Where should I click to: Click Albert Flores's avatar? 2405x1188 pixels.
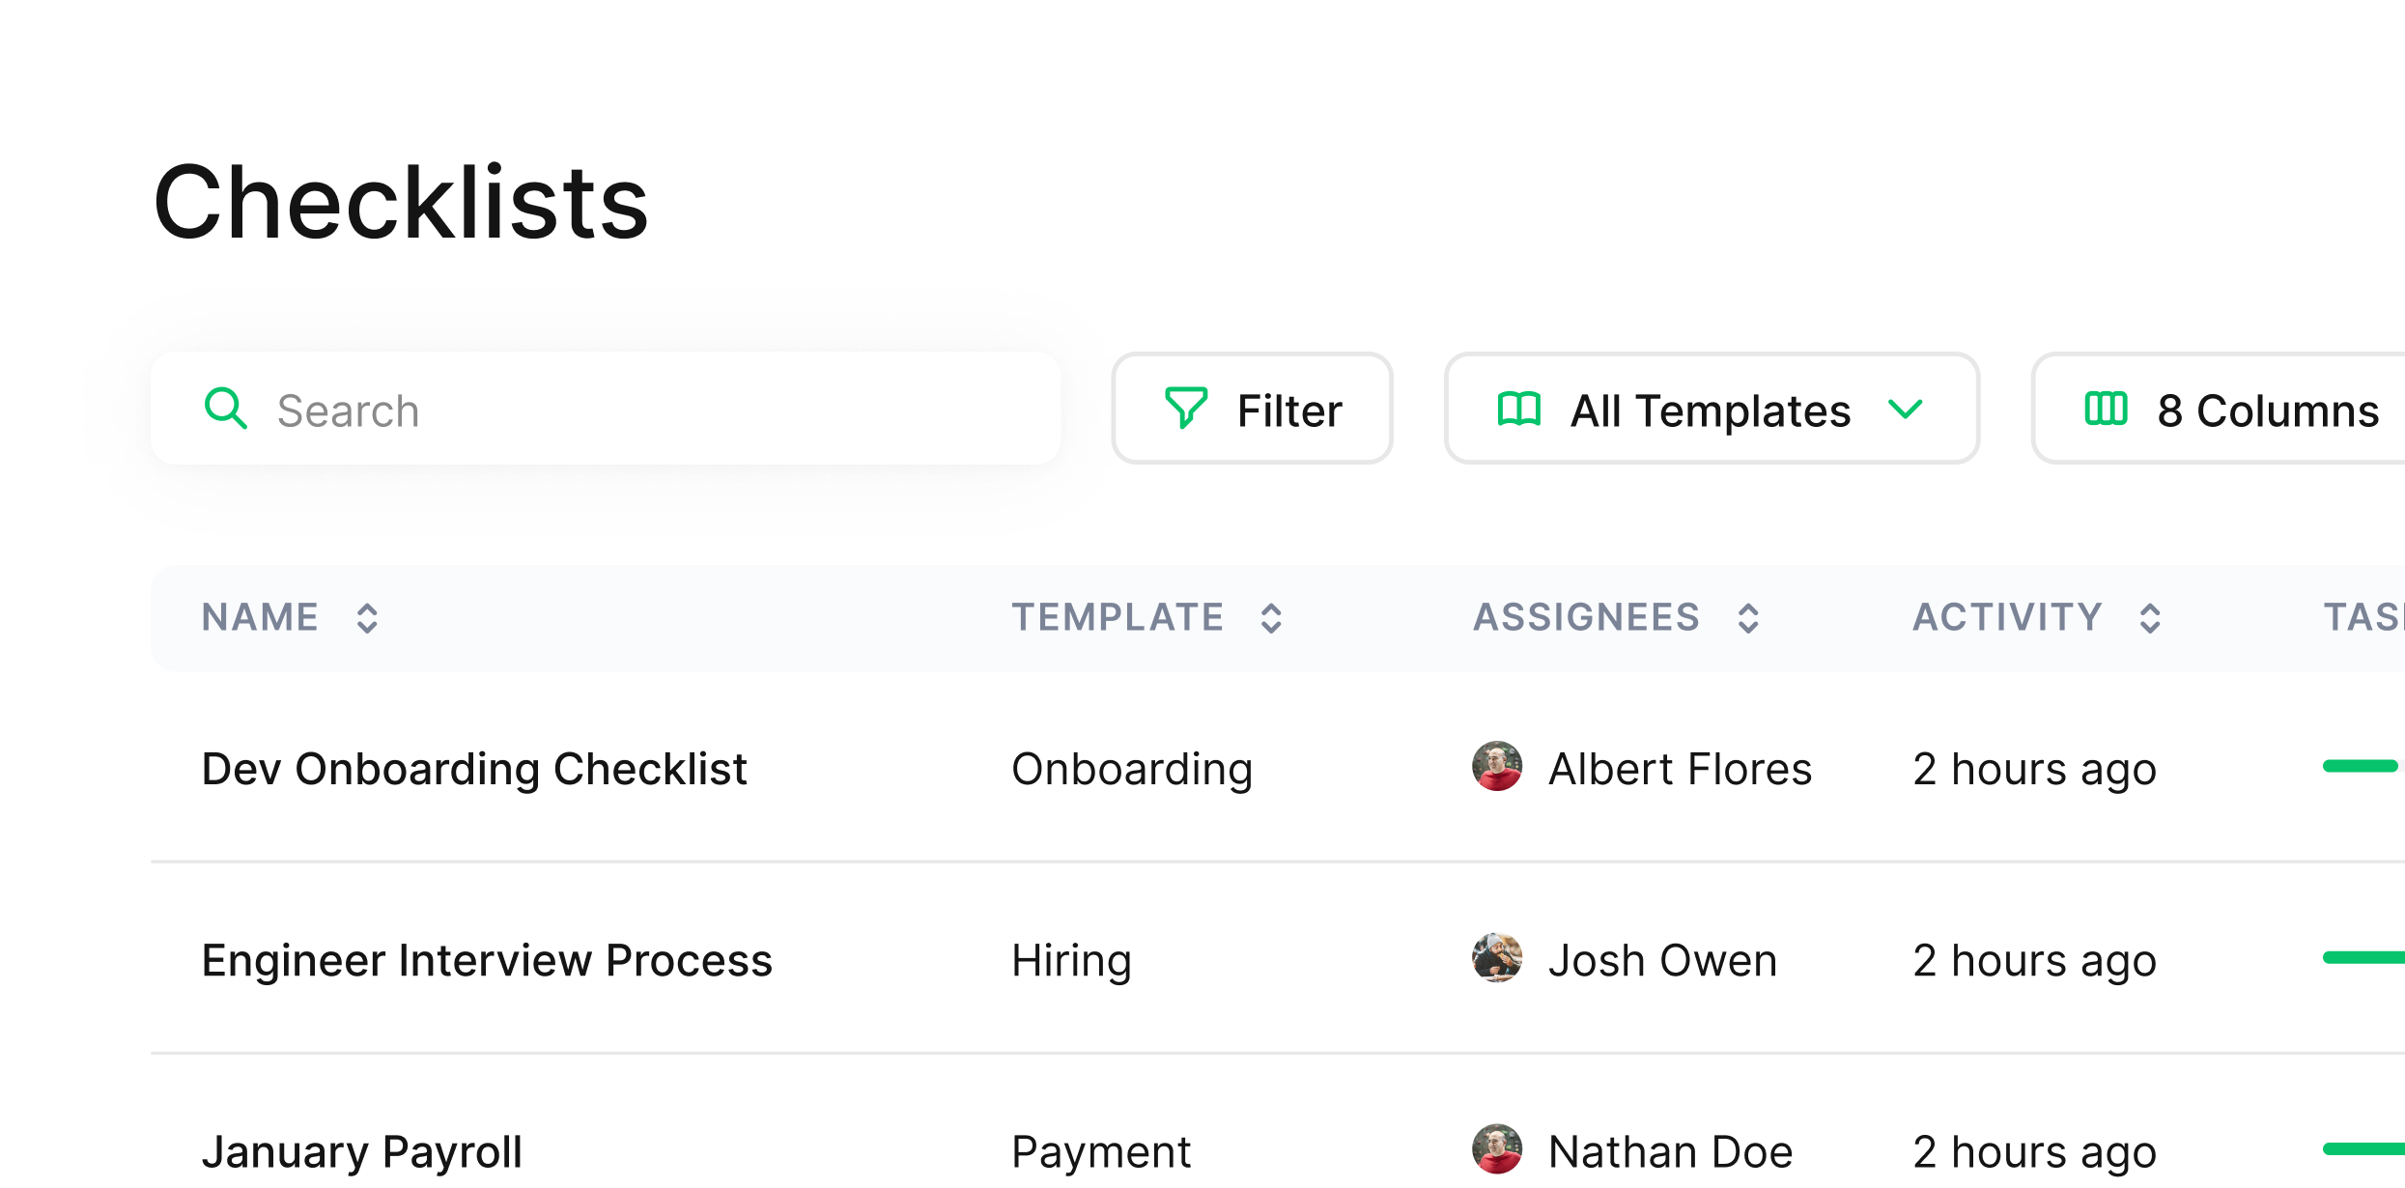(1497, 767)
